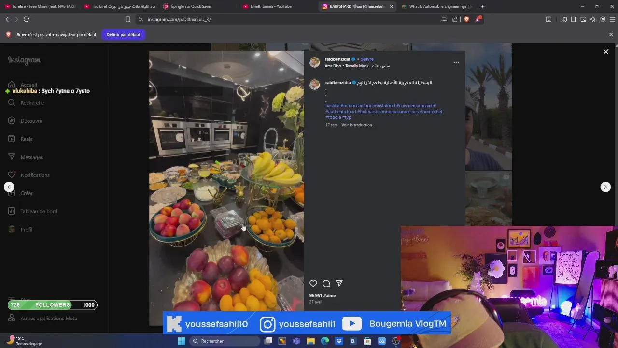The image size is (618, 348).
Task: Switch to What Is Automobile Engineering tab
Action: [436, 6]
